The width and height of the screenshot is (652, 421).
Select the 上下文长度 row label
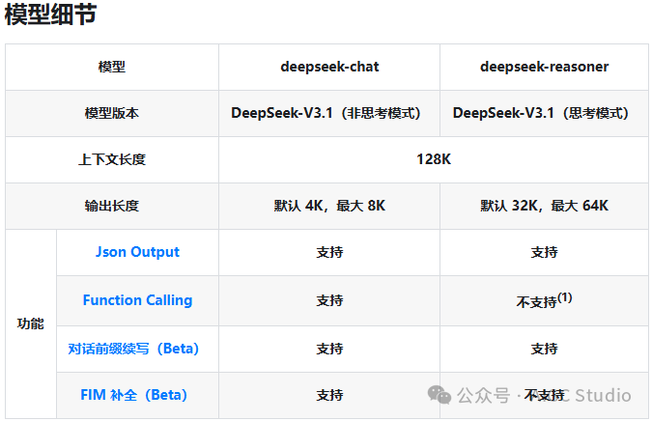click(x=112, y=159)
